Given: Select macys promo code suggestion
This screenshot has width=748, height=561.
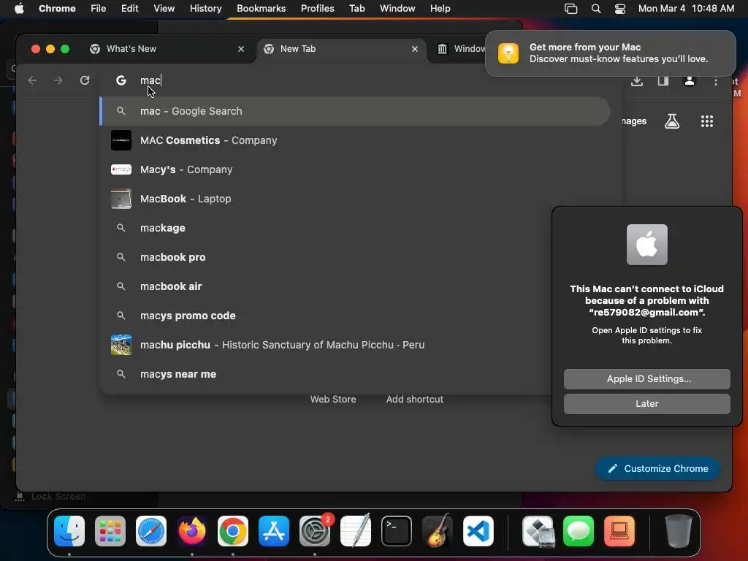Looking at the screenshot, I should (327, 316).
